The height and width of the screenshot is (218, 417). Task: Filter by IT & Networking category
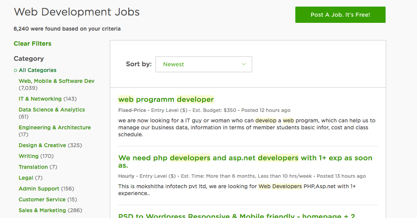(x=40, y=99)
